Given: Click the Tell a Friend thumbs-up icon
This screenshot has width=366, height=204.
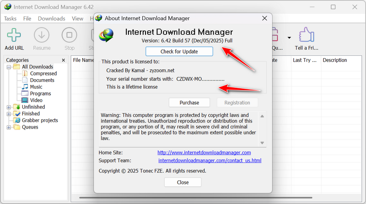Looking at the screenshot, I should (307, 35).
